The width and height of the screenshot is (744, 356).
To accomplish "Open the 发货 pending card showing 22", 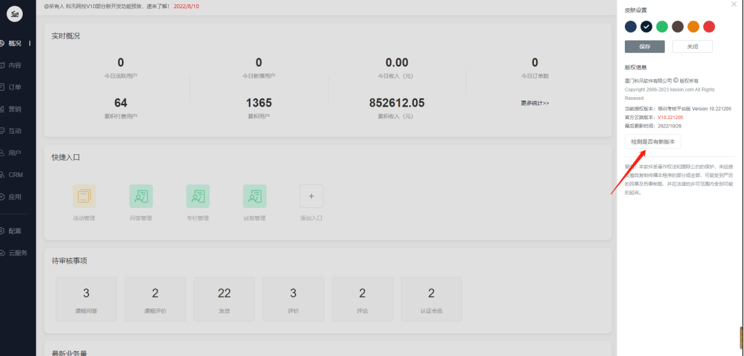I will tap(225, 299).
